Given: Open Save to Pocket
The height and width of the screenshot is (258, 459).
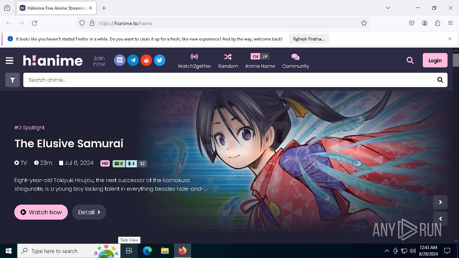Looking at the screenshot, I should [412, 23].
